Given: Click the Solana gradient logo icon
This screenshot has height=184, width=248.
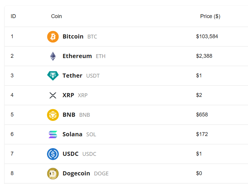Looking at the screenshot, I should point(53,134).
